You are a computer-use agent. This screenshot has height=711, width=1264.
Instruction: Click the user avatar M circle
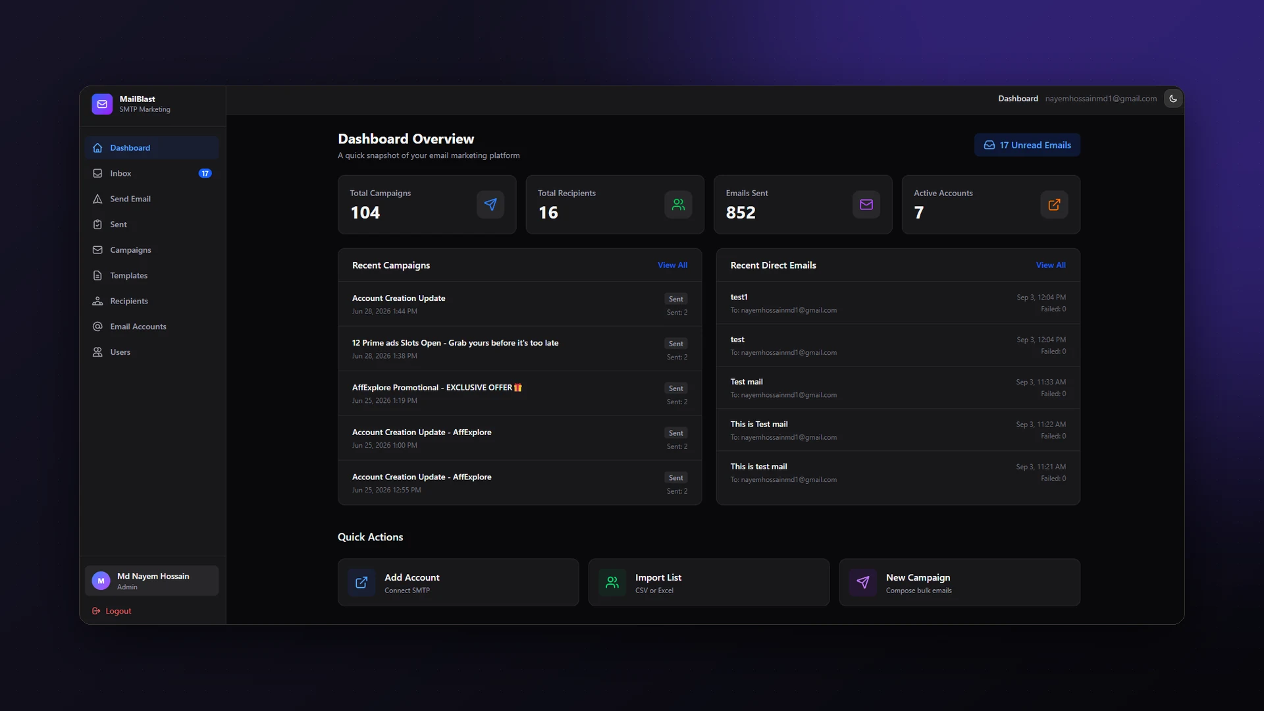coord(101,581)
